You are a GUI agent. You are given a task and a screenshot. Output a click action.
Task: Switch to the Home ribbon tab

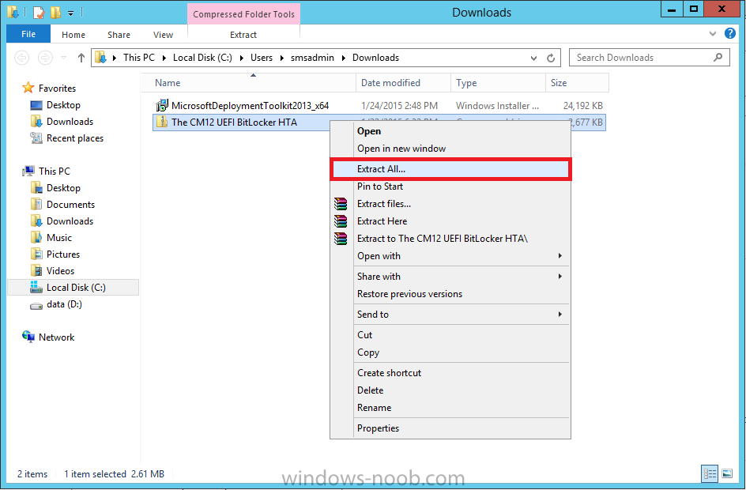click(x=73, y=35)
